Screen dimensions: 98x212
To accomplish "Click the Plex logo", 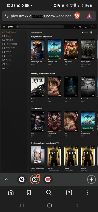I will (11, 27).
